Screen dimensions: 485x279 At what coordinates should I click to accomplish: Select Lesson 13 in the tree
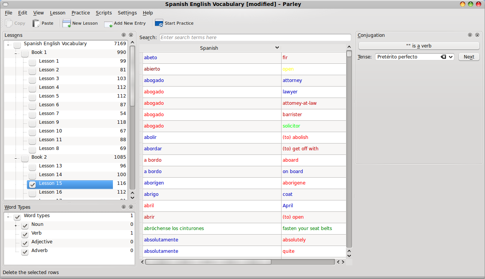pos(50,166)
